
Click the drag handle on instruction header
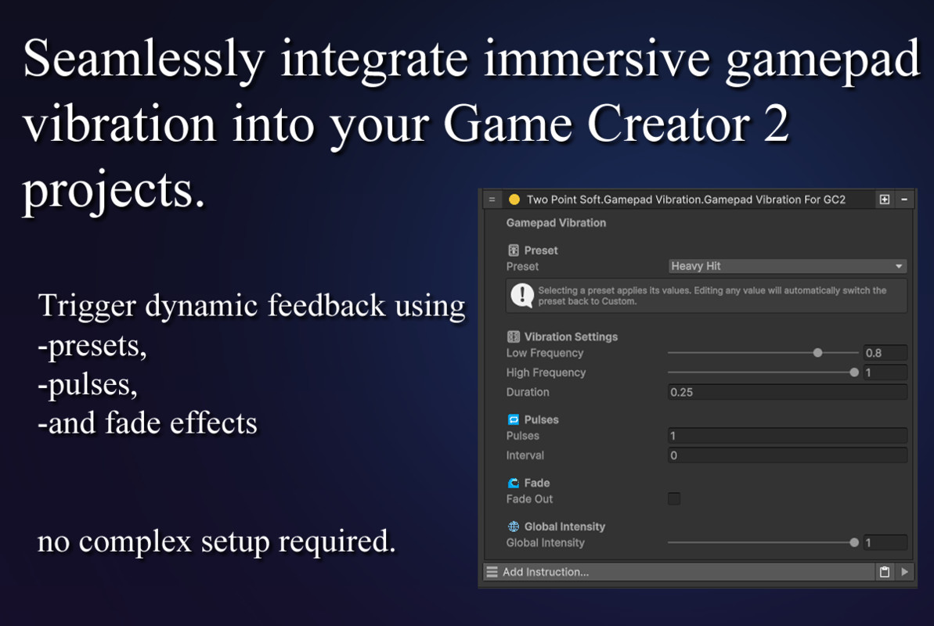coord(492,200)
